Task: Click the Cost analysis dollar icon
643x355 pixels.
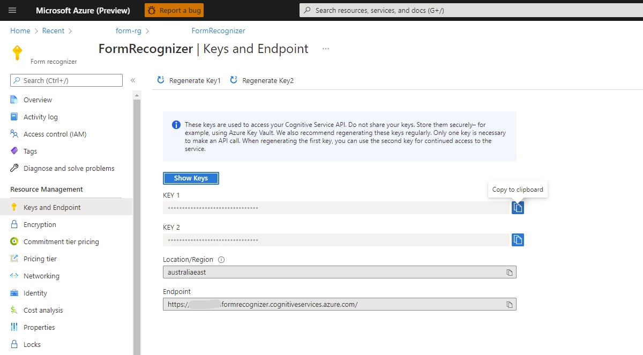Action: (14, 310)
